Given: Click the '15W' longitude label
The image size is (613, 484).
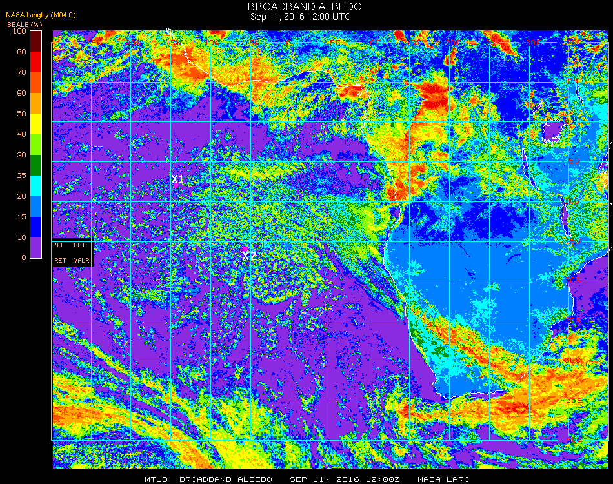Looking at the screenshot, I should [173, 43].
